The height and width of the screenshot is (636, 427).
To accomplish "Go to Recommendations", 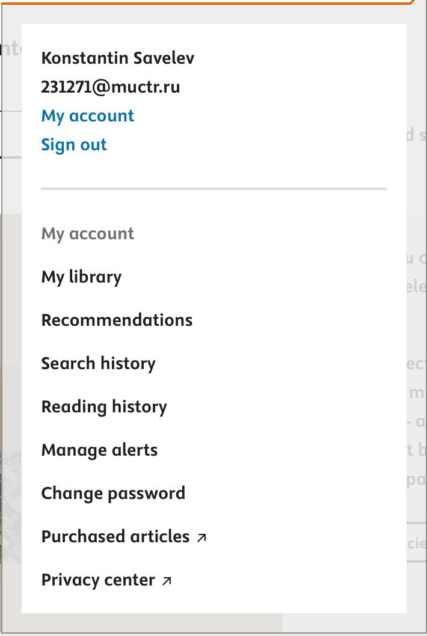I will pos(117,320).
